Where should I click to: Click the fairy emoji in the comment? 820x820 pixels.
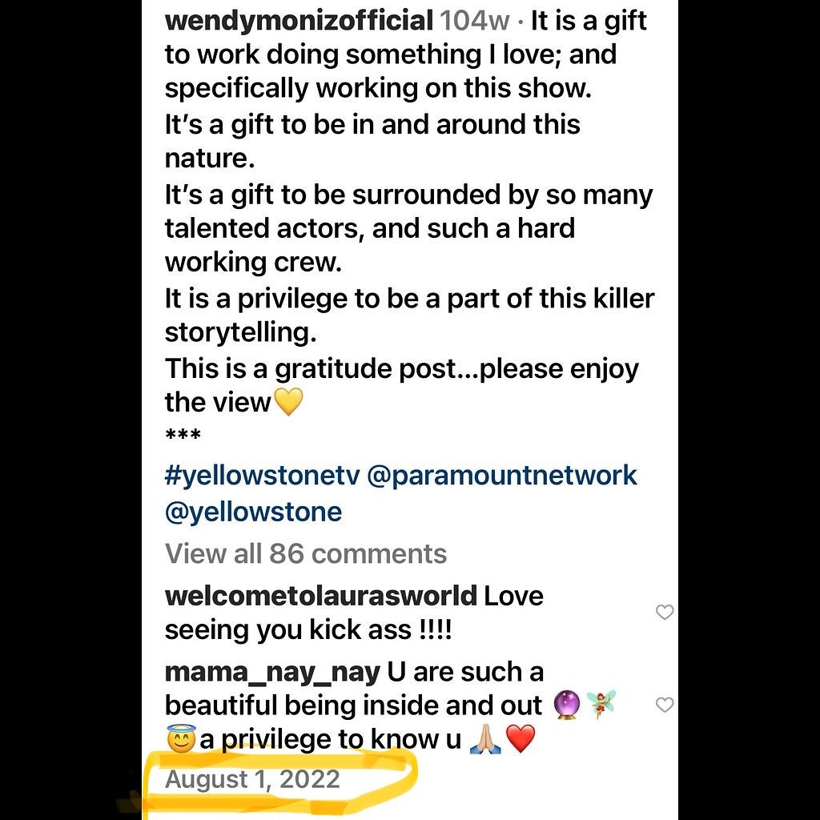[601, 705]
